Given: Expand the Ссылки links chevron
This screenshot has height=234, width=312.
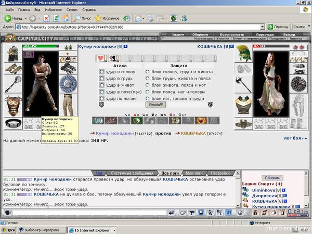Looking at the screenshot, I should (308, 26).
